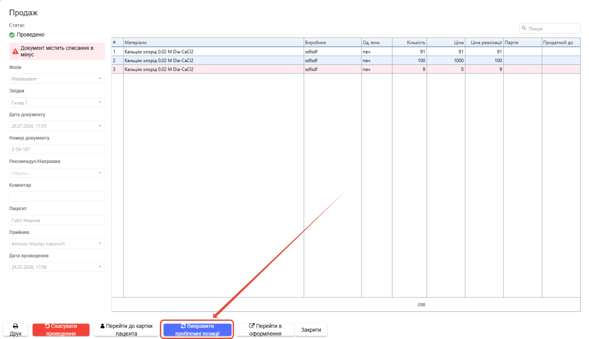
Task: Click the Виробник column header
Action: 333,43
